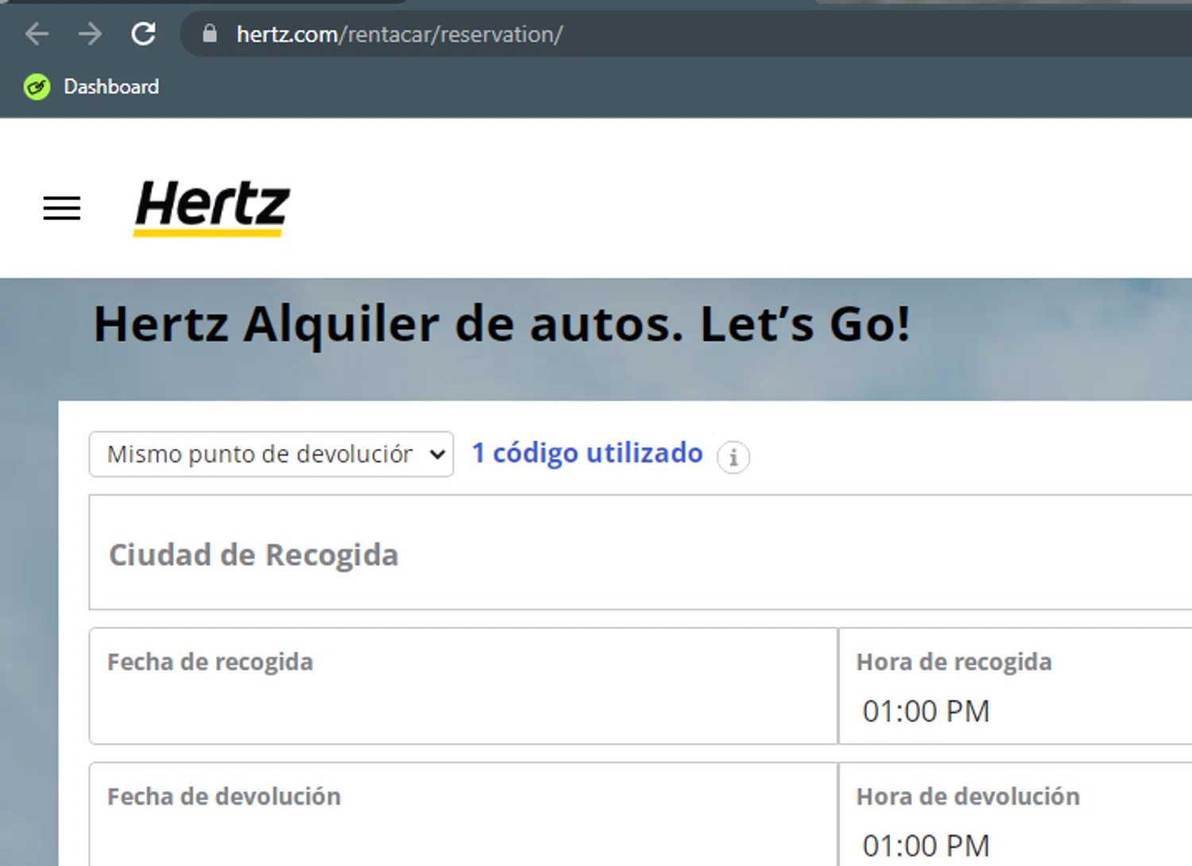This screenshot has width=1192, height=866.
Task: Click the Ciudad de Recogida field
Action: click(641, 553)
